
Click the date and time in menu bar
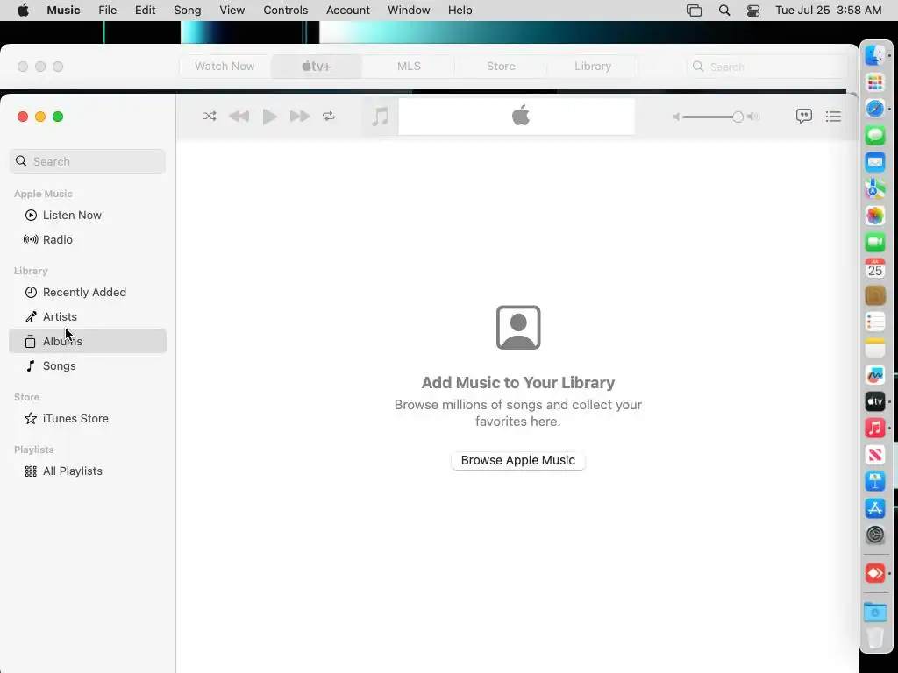828,11
